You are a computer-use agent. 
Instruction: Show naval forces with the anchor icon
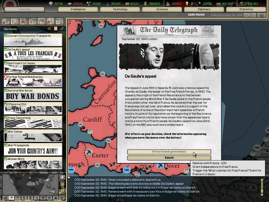tap(42, 22)
